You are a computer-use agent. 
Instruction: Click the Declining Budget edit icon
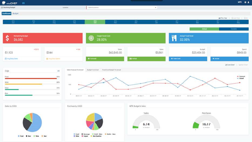2,7
